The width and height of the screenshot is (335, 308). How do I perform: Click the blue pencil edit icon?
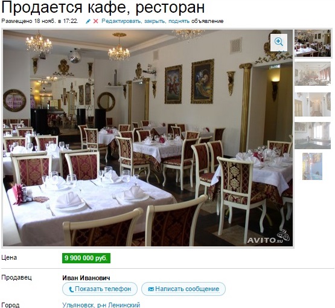[88, 21]
